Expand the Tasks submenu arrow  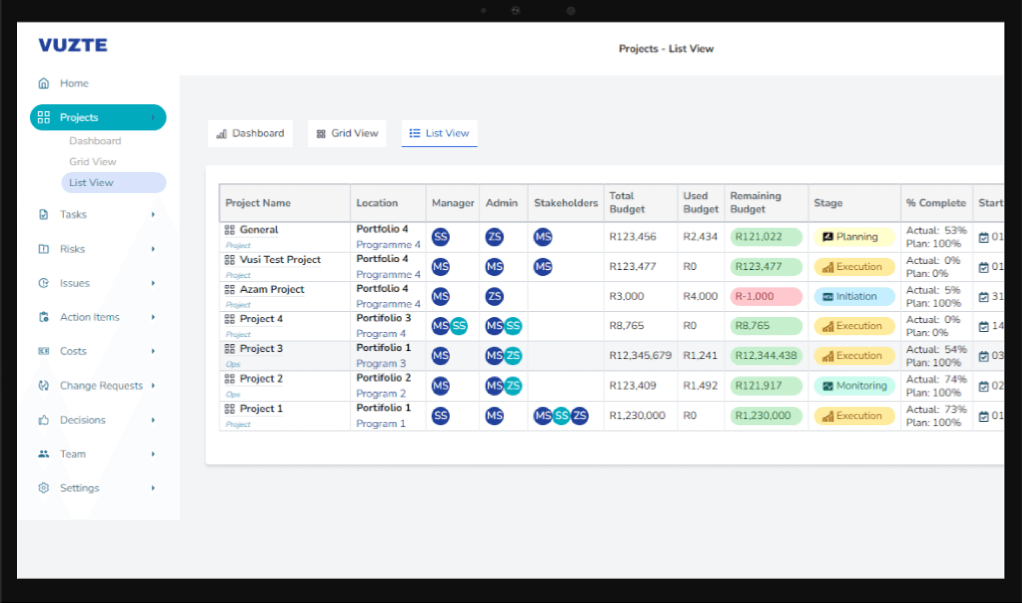(x=153, y=215)
